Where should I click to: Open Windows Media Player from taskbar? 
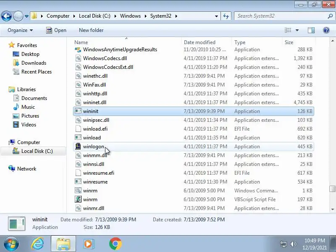point(89,244)
